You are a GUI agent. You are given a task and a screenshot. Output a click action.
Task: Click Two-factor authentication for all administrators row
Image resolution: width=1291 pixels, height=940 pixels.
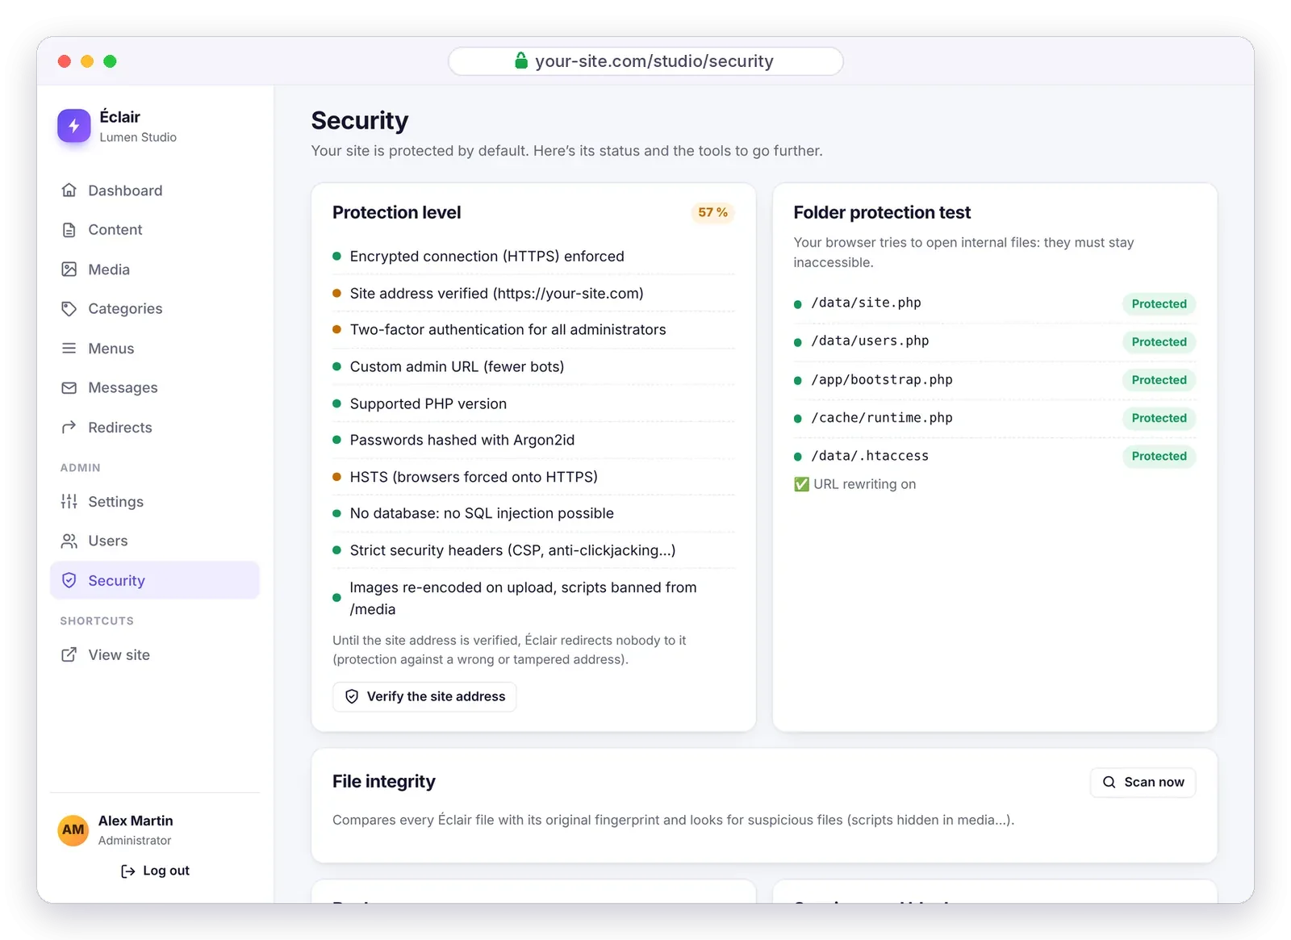(x=533, y=330)
